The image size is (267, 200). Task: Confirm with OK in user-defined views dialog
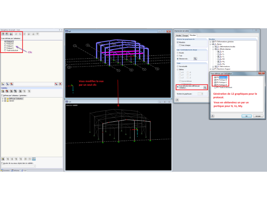click(247, 116)
